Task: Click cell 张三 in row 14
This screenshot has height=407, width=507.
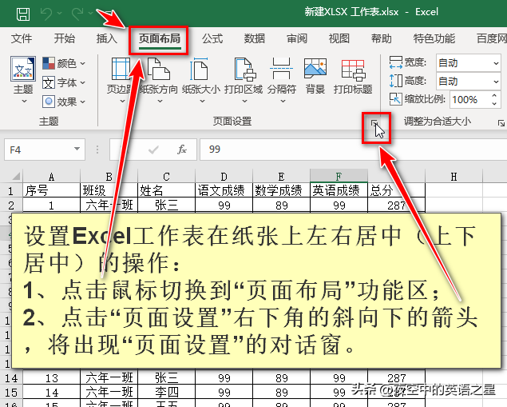Action: (166, 378)
